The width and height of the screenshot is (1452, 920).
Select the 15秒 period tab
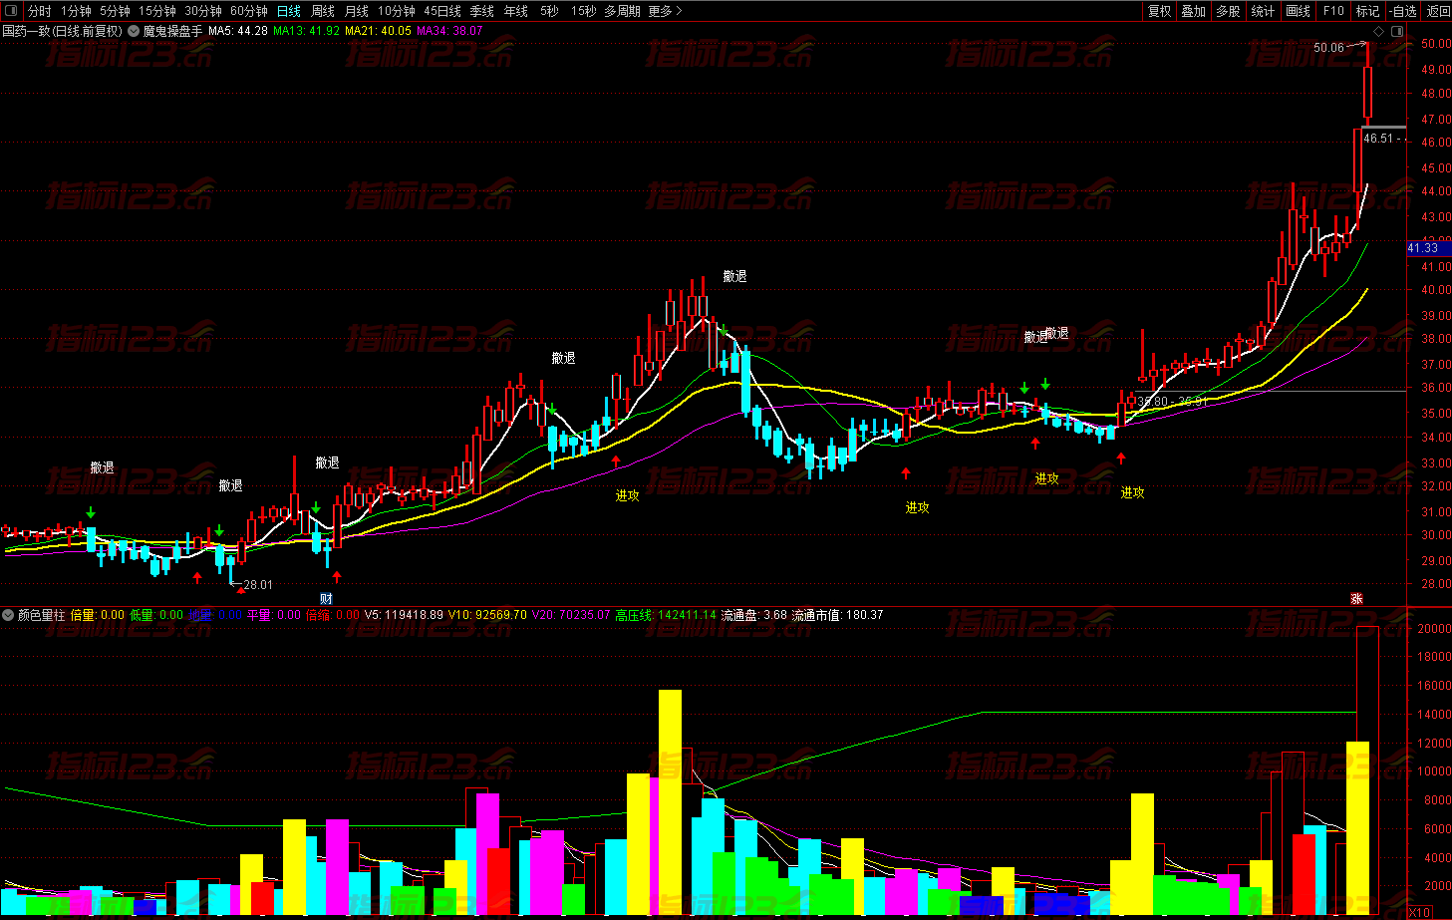tap(583, 11)
